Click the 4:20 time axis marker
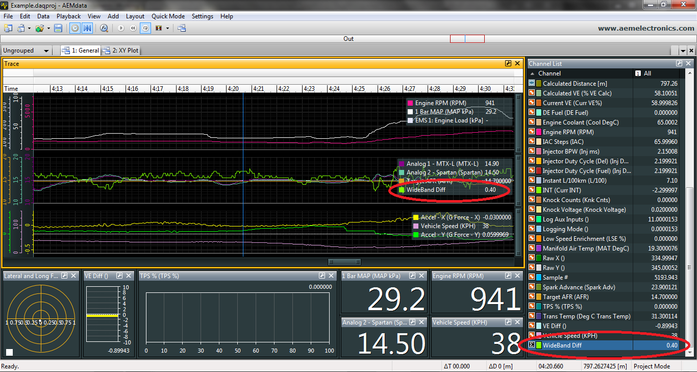 [233, 88]
